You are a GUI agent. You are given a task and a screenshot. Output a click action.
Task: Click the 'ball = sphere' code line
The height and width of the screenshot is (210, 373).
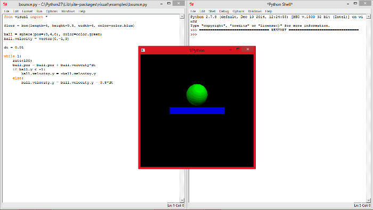coord(53,34)
